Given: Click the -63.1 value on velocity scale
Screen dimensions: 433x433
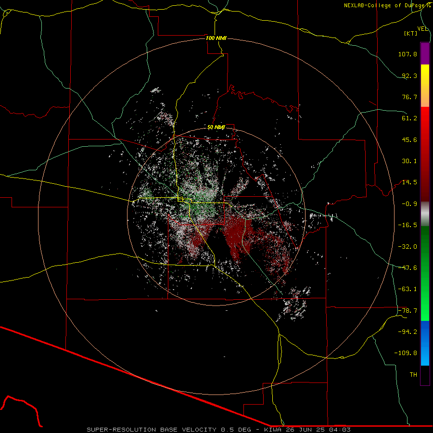Looking at the screenshot, I should tap(408, 289).
